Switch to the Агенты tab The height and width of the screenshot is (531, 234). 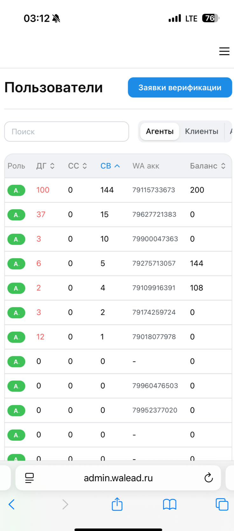[160, 131]
